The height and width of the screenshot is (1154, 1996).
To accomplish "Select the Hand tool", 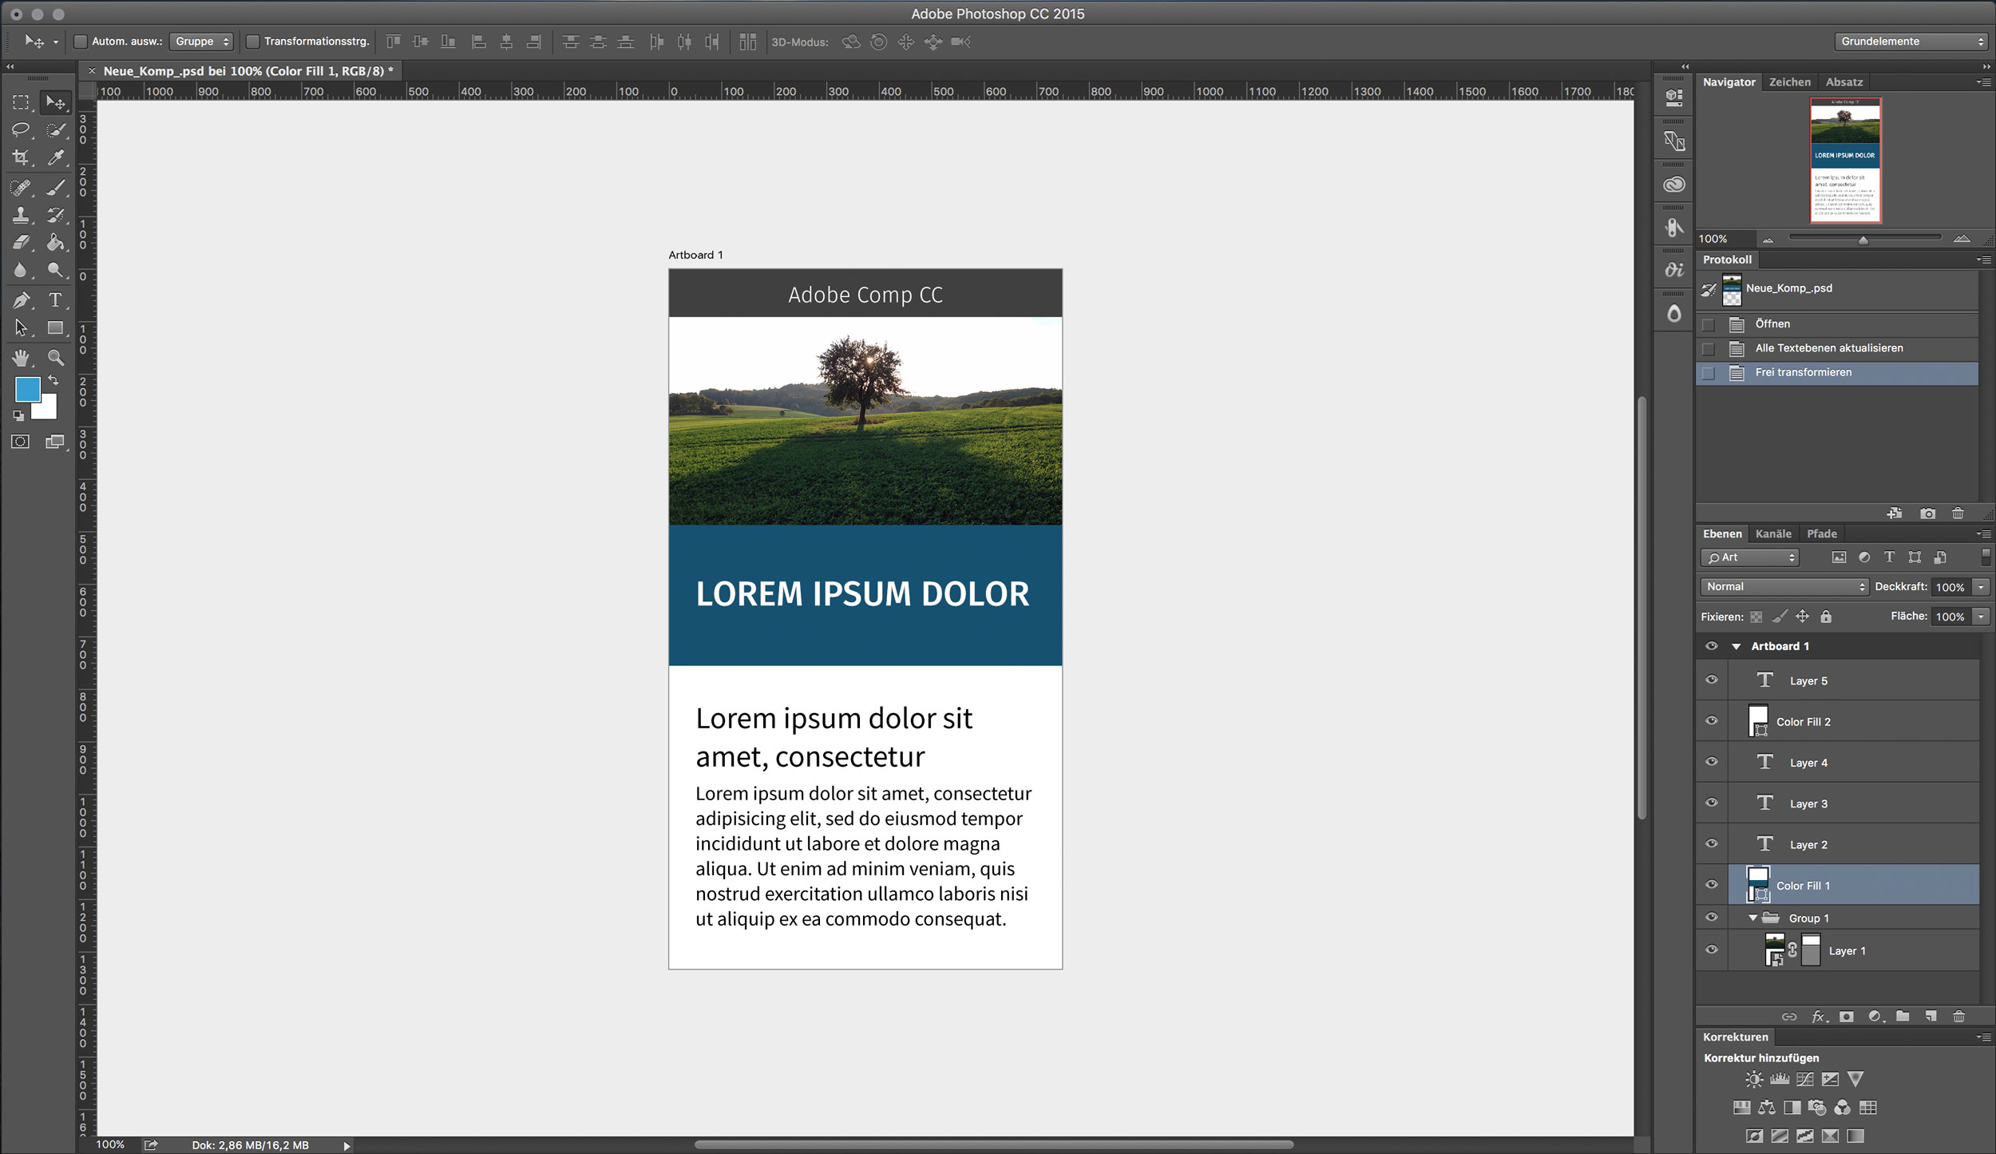I will (x=21, y=358).
